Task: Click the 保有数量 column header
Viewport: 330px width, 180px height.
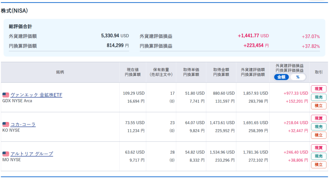Action: point(161,72)
